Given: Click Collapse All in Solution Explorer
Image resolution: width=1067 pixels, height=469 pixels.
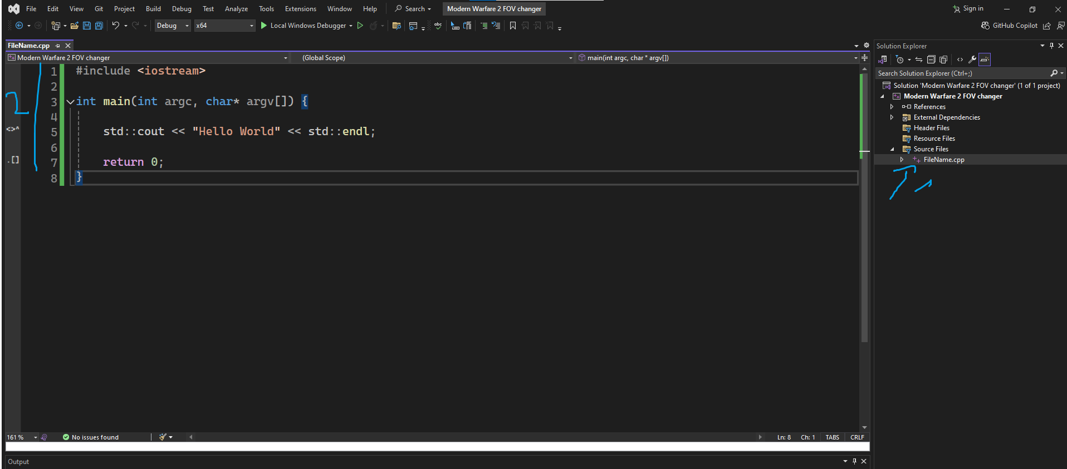Looking at the screenshot, I should coord(931,60).
